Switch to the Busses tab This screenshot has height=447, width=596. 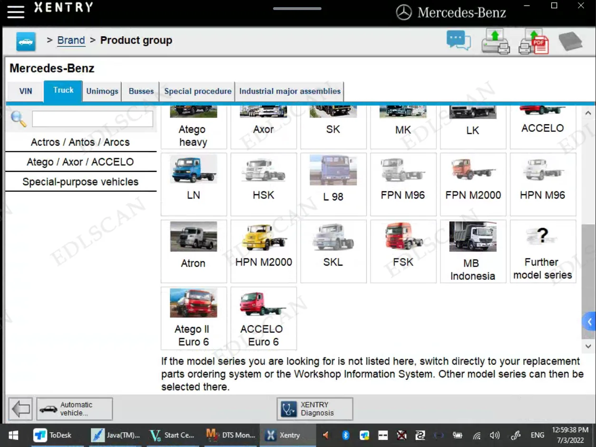tap(141, 91)
